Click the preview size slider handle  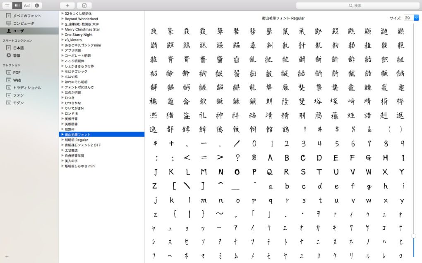(x=413, y=235)
